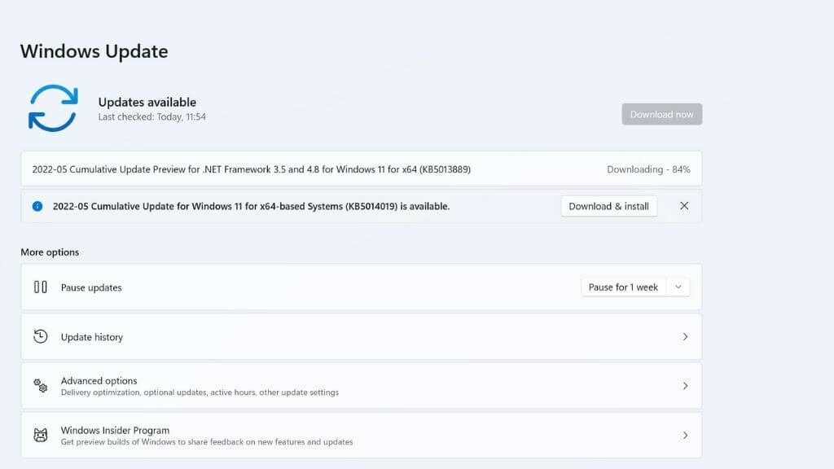Dismiss the KB5014019 update notice
834x469 pixels.
684,206
